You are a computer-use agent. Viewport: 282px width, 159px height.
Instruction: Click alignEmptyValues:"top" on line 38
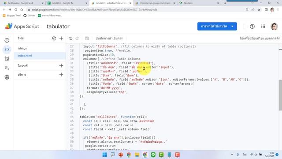pos(106,92)
